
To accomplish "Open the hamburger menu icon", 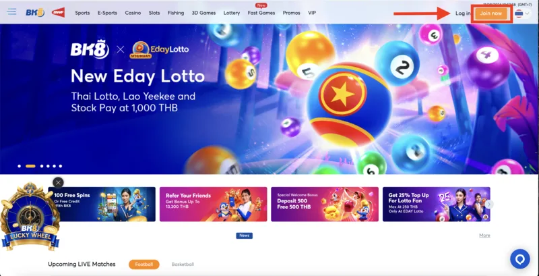I will pos(11,11).
